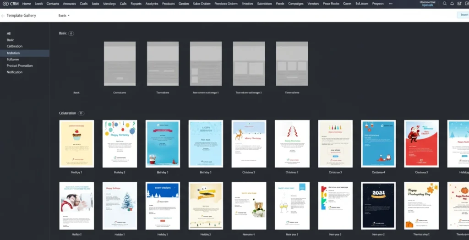
Task: Select the sidebar category below All
Action: [11, 40]
